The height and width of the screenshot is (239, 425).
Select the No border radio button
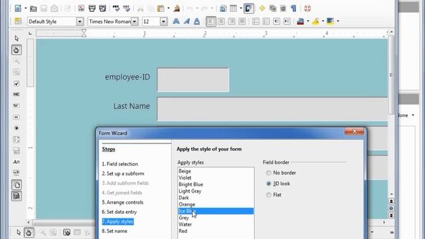(268, 173)
